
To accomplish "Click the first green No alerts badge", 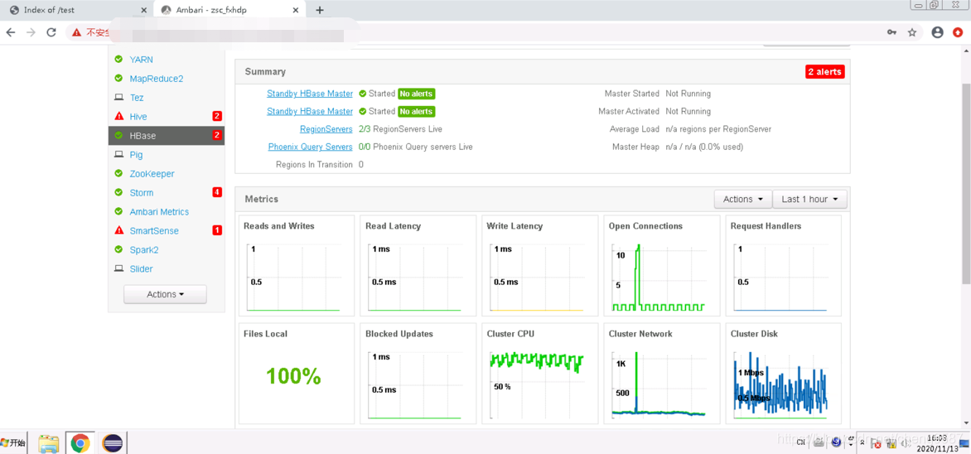I will [416, 94].
